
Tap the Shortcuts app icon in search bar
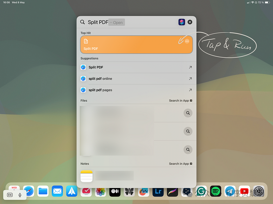pyautogui.click(x=182, y=22)
